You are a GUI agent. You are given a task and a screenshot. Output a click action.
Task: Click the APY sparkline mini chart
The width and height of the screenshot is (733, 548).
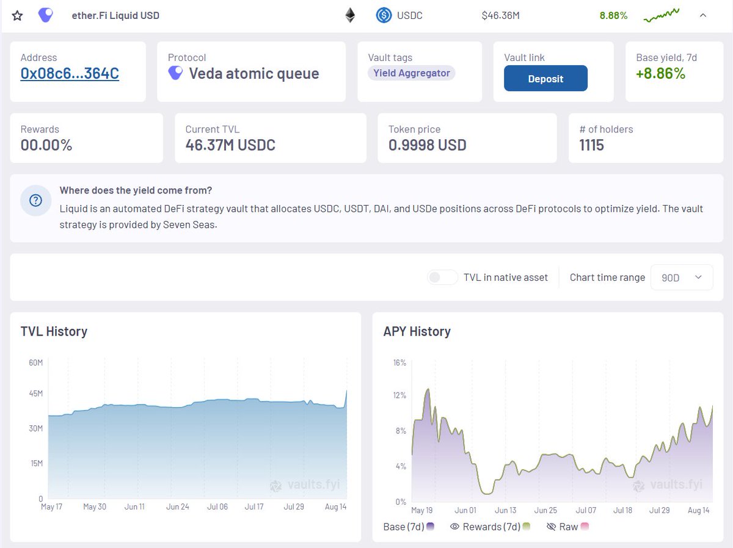pyautogui.click(x=662, y=15)
